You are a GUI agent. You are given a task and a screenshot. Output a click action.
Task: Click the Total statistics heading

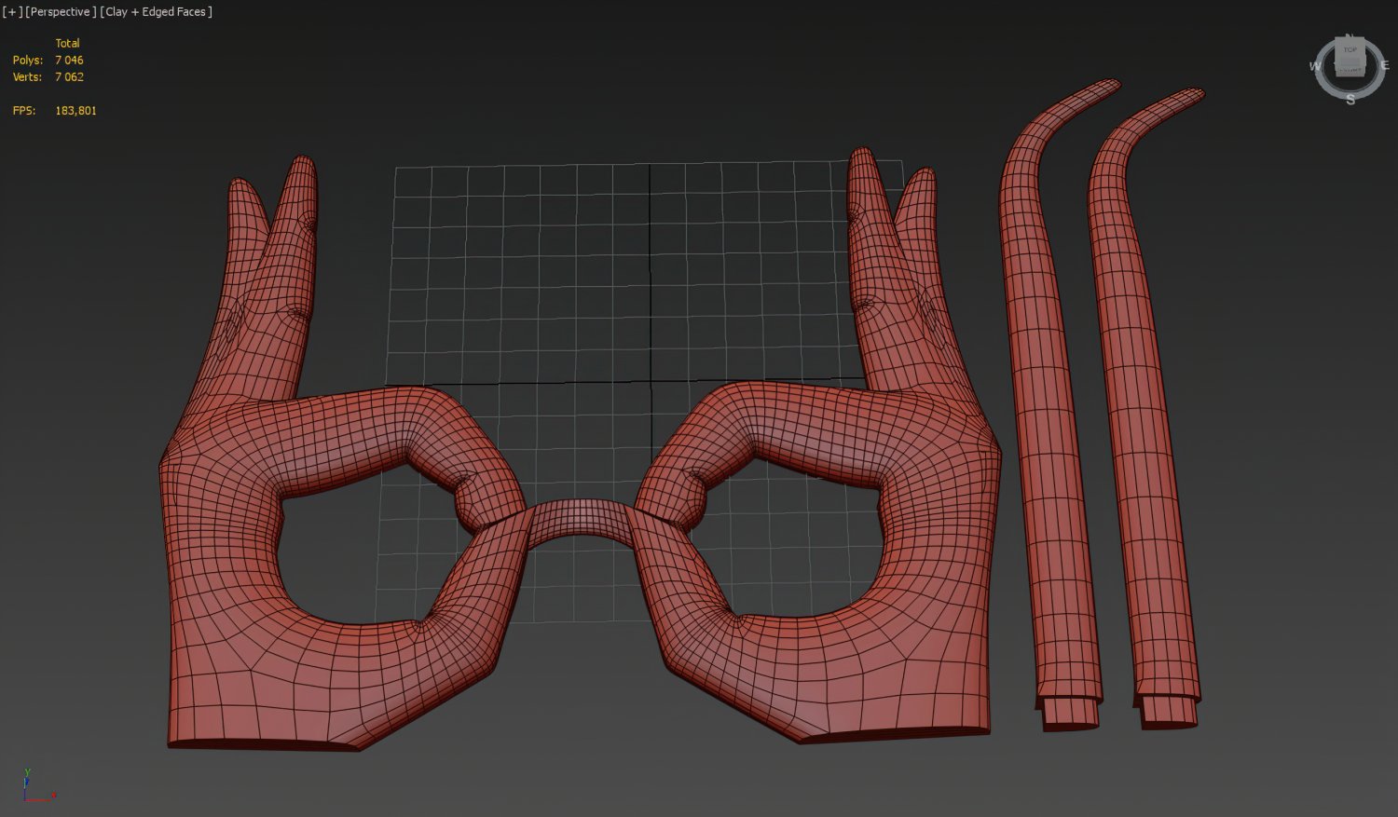pos(68,43)
